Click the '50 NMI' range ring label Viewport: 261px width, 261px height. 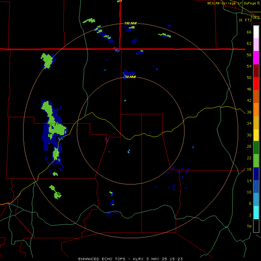130,77
